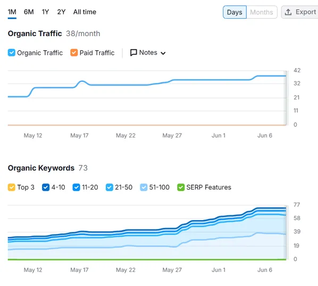Click the Organic Traffic heading

35,33
